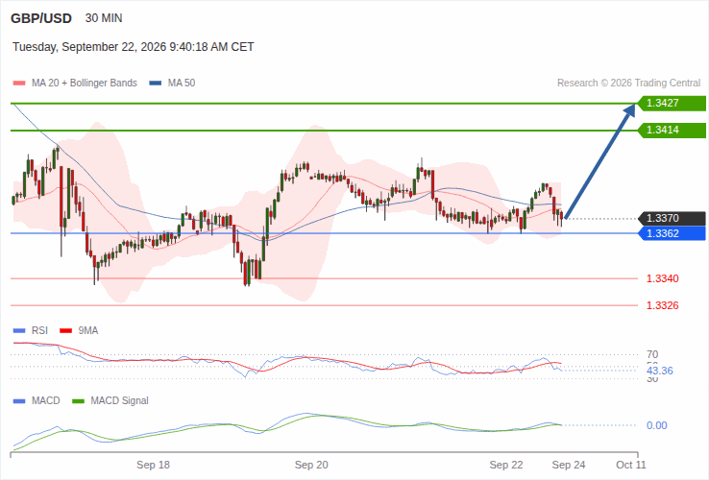The width and height of the screenshot is (709, 480).
Task: Click the MACD blue legend marker
Action: [x=19, y=401]
